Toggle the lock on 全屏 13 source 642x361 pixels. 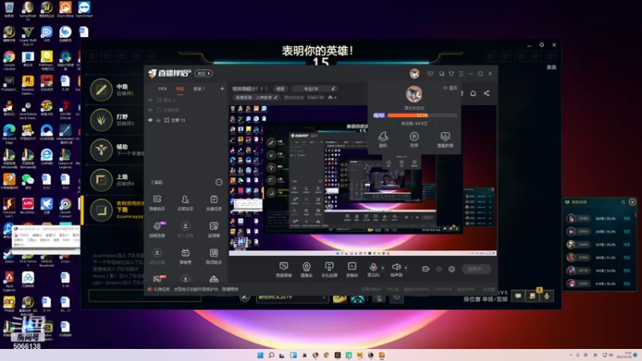pyautogui.click(x=158, y=120)
